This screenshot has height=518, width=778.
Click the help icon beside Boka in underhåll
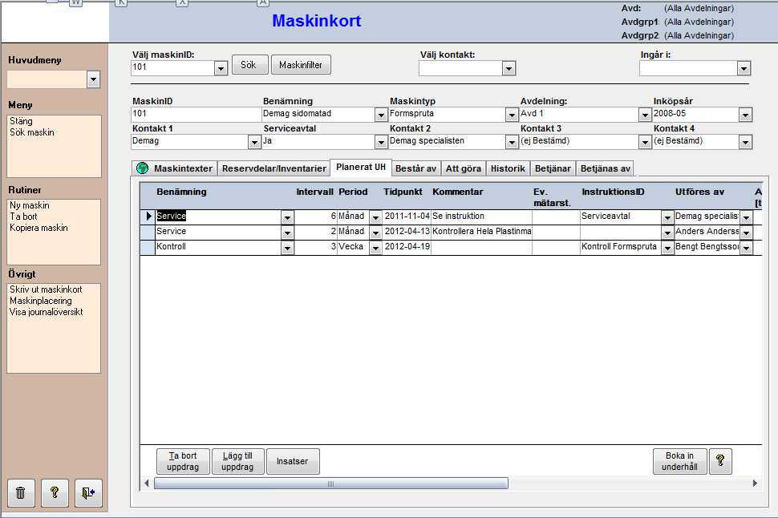(720, 461)
